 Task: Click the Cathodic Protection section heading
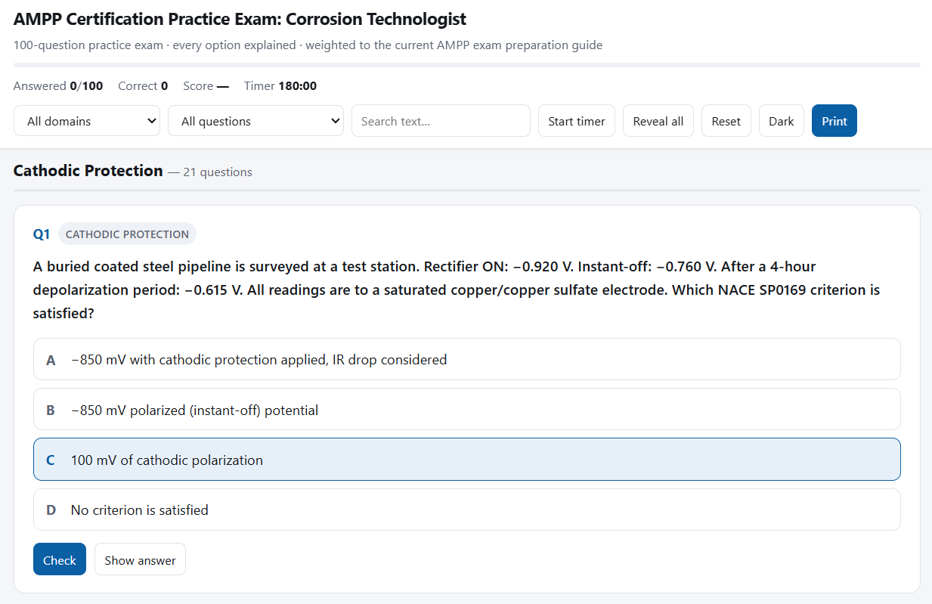point(88,171)
